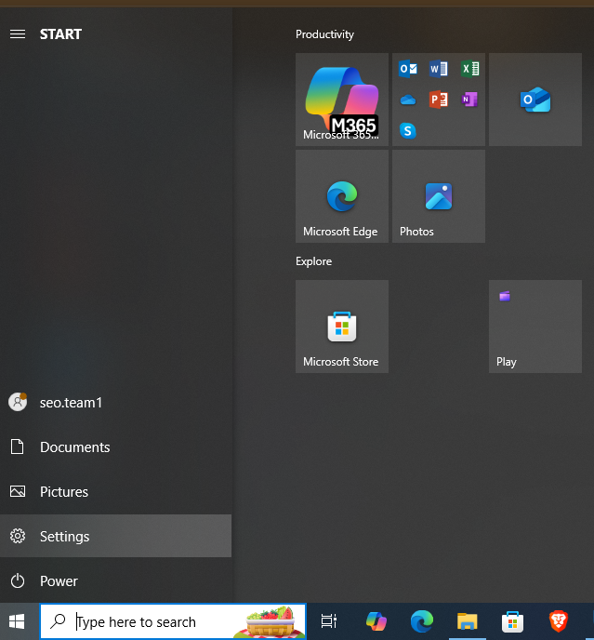Open Pictures from the Start sidebar
This screenshot has width=594, height=640.
click(x=116, y=491)
